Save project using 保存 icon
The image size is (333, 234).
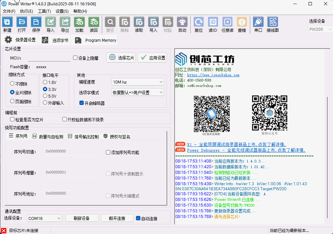click(36, 24)
